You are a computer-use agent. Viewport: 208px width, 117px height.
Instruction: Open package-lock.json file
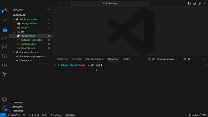(31, 40)
